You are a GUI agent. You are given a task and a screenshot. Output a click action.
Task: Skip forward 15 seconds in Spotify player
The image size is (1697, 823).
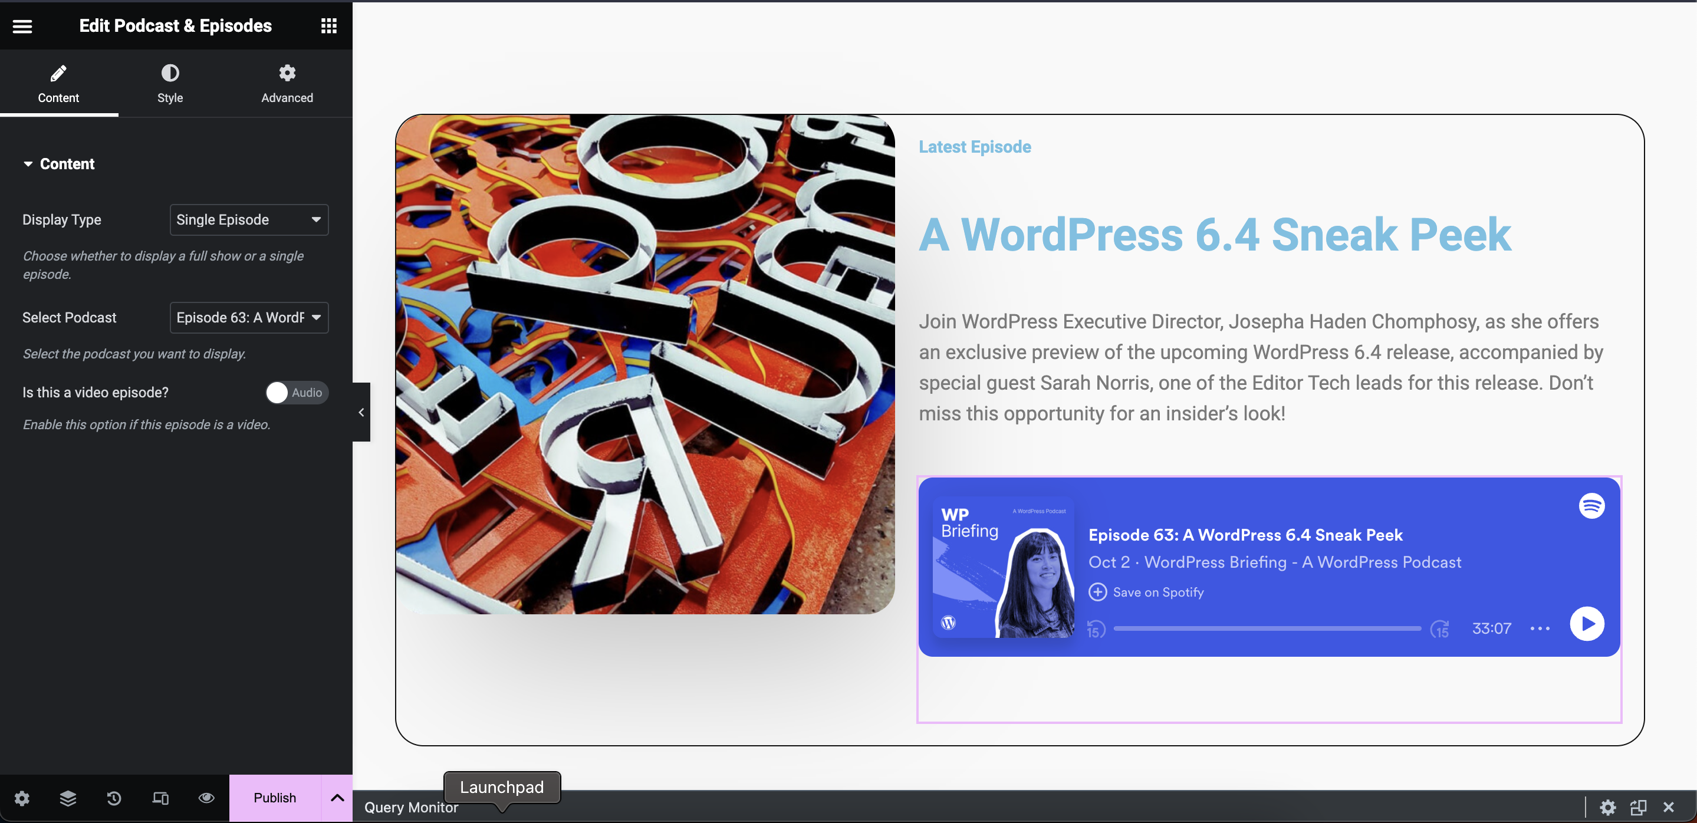coord(1440,629)
